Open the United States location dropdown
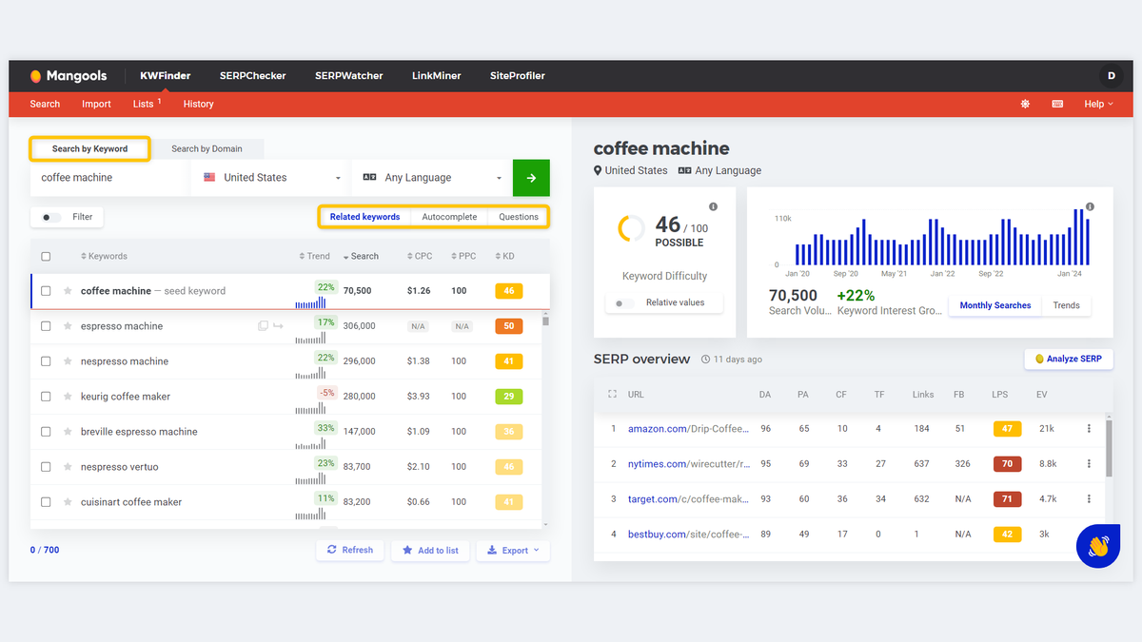The image size is (1142, 642). [x=271, y=178]
